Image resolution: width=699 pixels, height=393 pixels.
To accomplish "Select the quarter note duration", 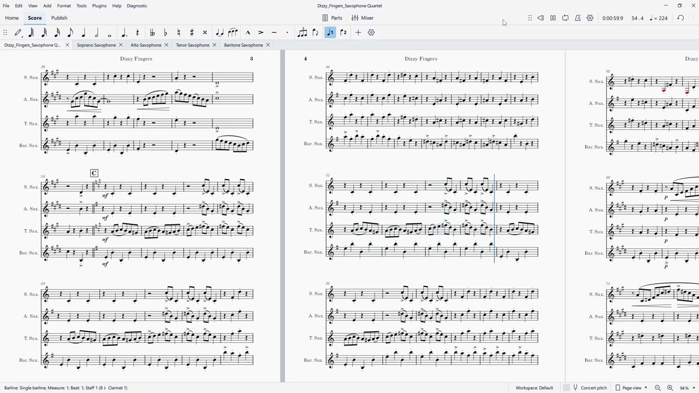I will [x=84, y=33].
